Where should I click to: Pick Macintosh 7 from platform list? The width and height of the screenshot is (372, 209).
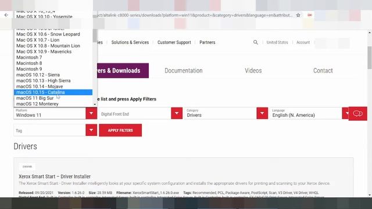point(53,57)
